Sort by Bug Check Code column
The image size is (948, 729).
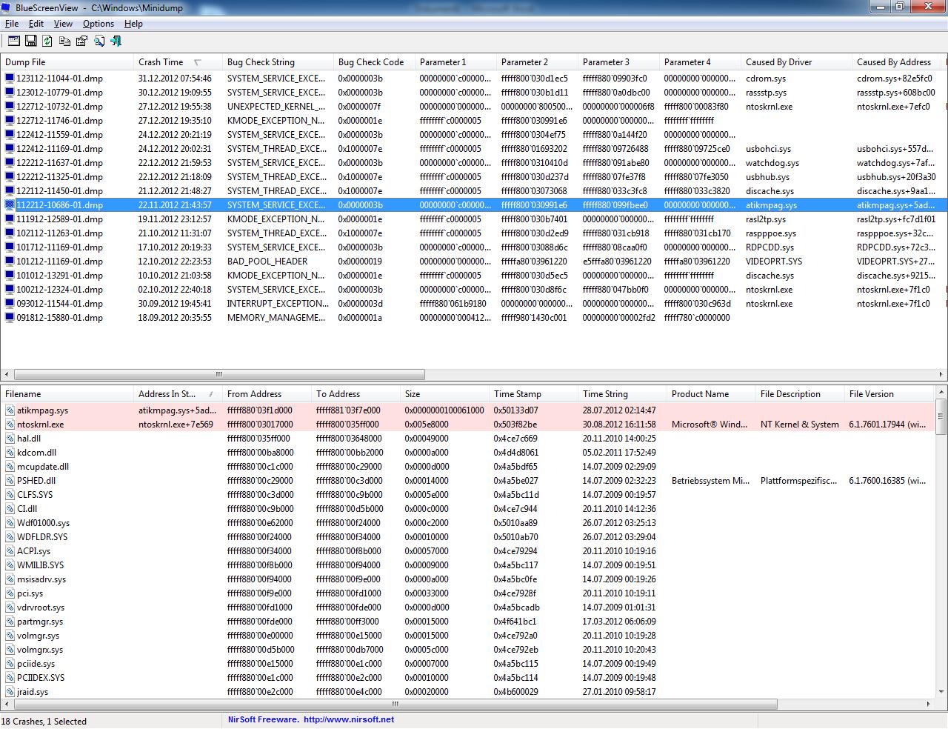pos(374,62)
